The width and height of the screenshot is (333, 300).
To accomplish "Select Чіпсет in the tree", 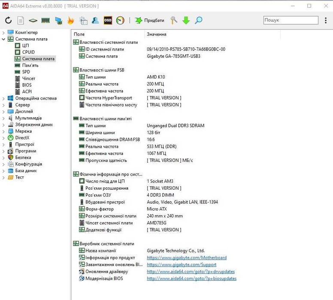I will pyautogui.click(x=29, y=79).
